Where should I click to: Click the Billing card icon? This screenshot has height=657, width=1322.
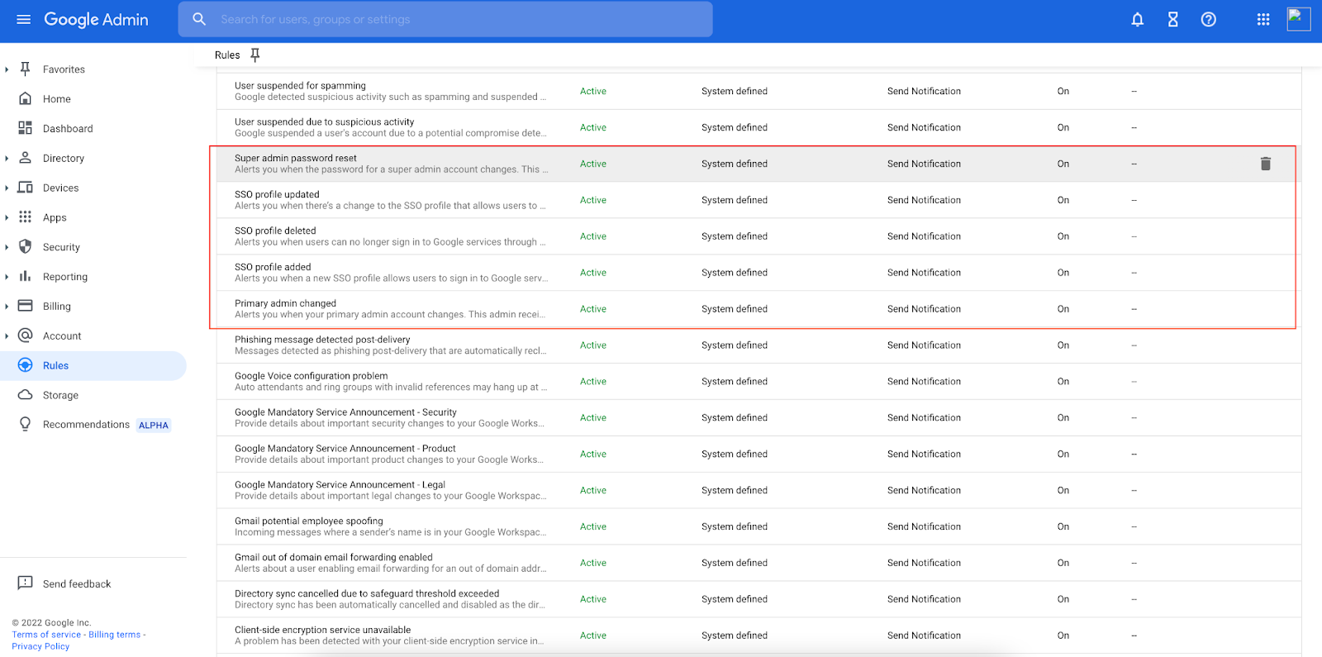click(x=26, y=306)
